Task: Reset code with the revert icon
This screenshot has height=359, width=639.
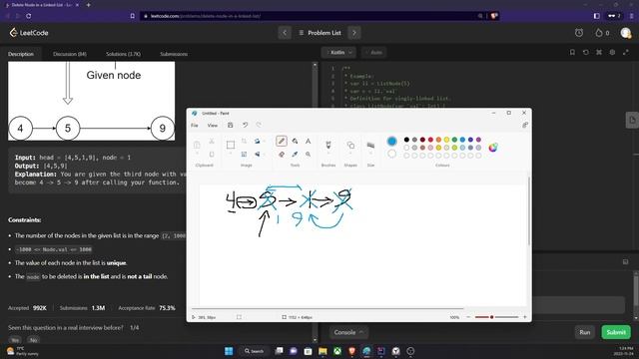Action: click(x=586, y=53)
